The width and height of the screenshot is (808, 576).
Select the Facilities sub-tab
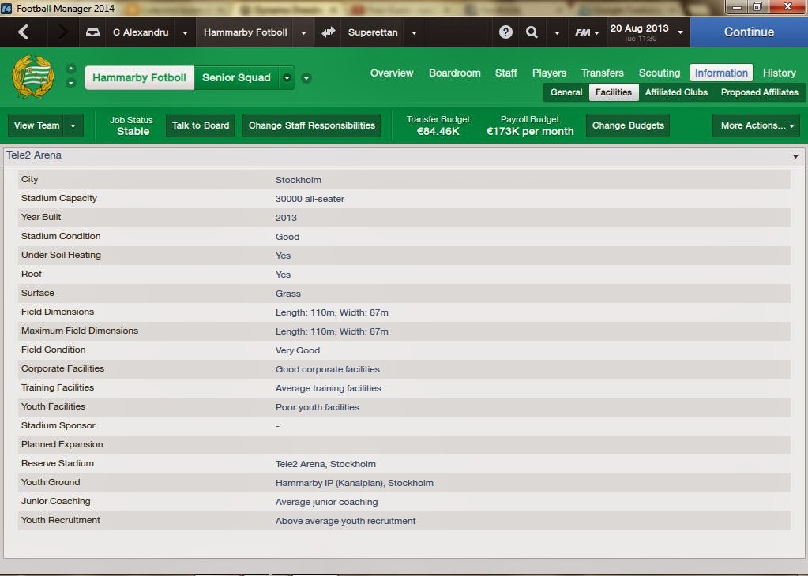[614, 92]
